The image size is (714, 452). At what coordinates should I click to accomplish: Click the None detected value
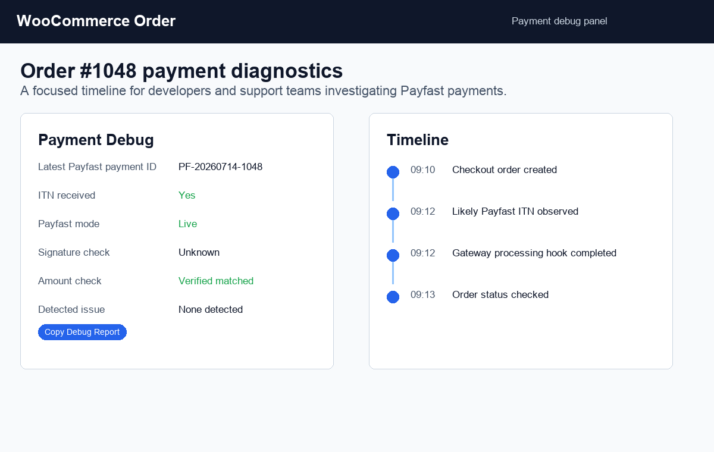coord(211,310)
